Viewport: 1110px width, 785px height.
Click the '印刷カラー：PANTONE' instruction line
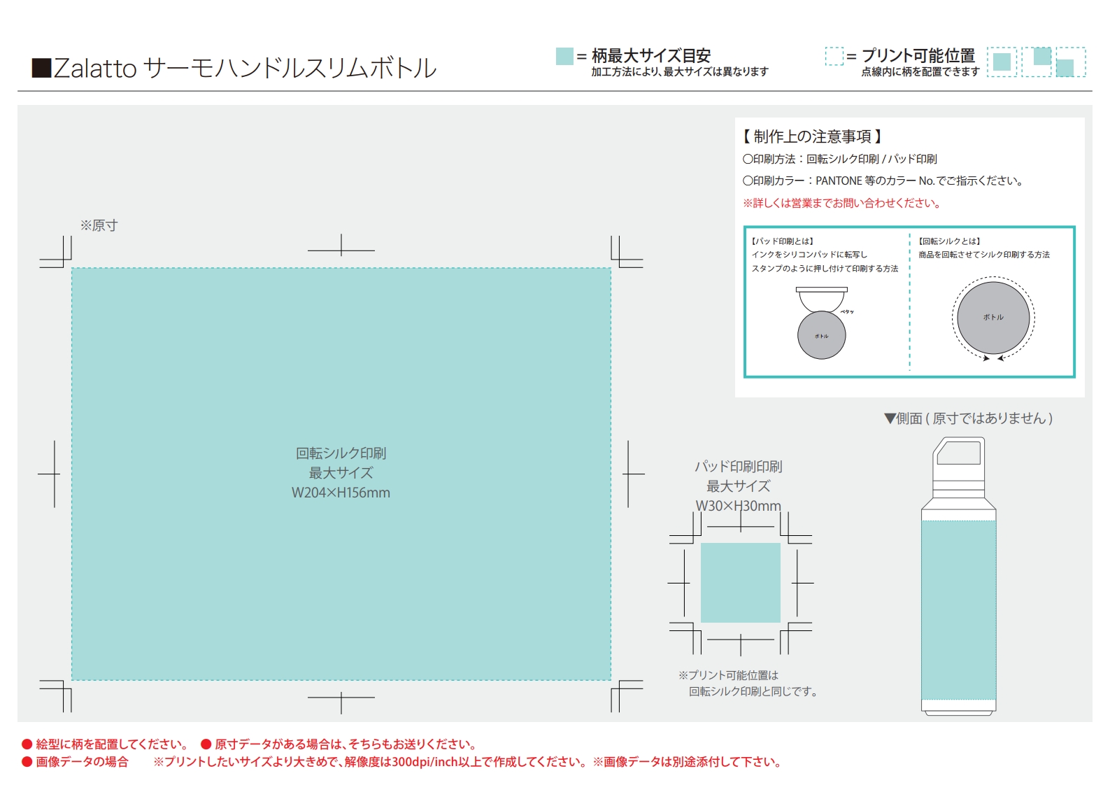tap(885, 181)
